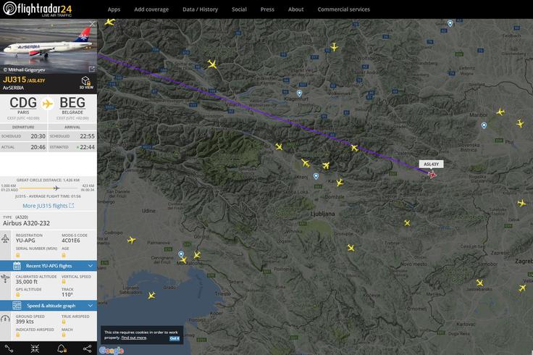
Task: Expand the Speed & altitude graph
Action: (x=49, y=306)
